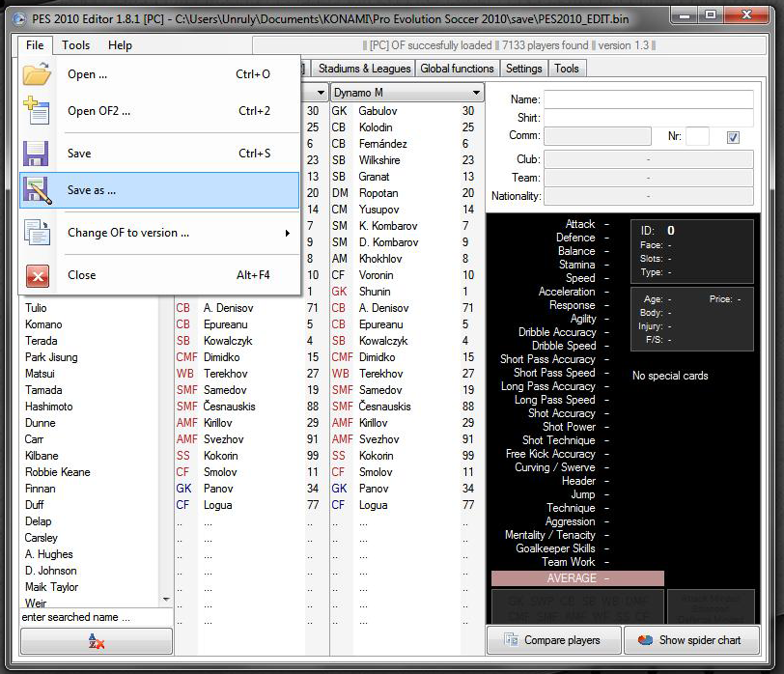
Task: Open the left team dropdown arrow
Action: [x=321, y=93]
